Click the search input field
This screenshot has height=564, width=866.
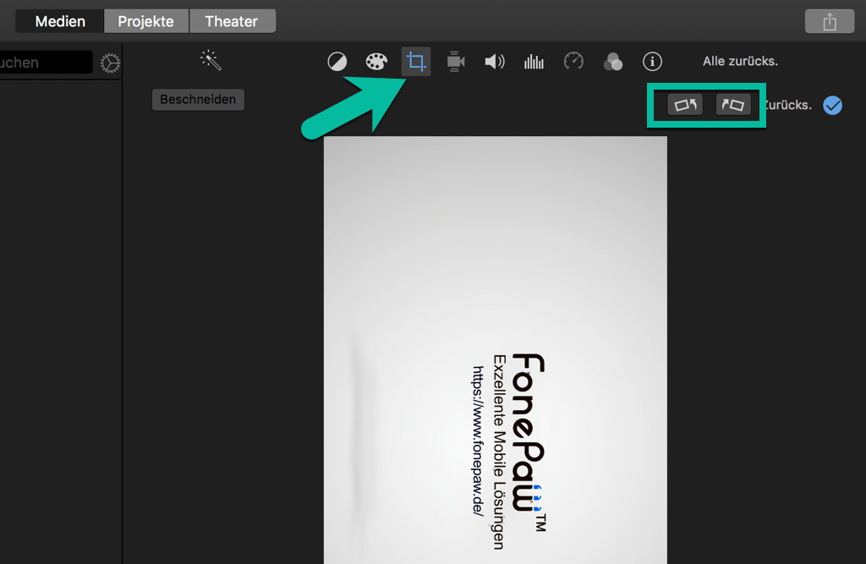point(46,62)
